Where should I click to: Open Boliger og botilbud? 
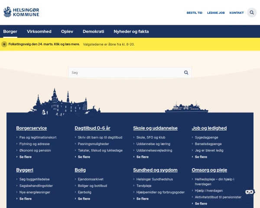tap(92, 186)
